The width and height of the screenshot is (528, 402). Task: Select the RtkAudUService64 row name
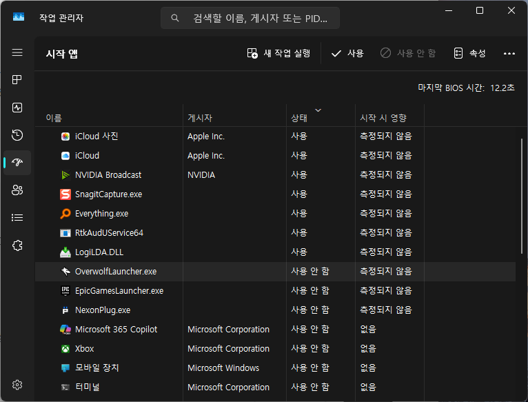click(x=109, y=233)
